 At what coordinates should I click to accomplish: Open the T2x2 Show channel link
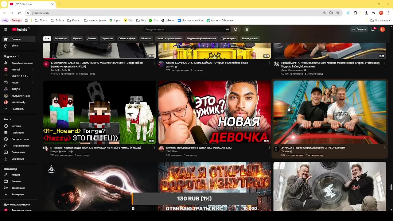172,151
